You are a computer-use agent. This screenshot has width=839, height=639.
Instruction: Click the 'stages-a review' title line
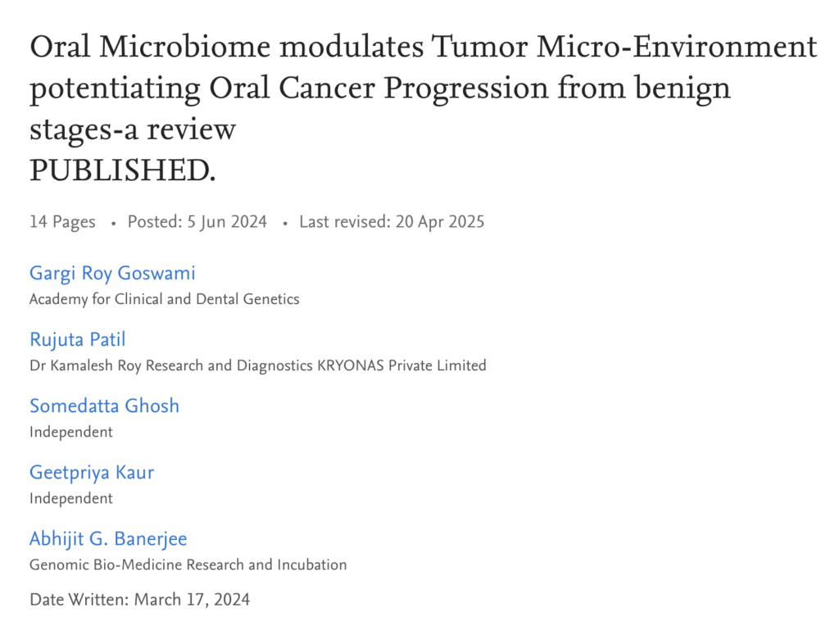(133, 129)
